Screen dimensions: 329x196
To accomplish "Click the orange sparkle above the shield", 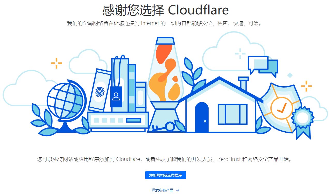I will [x=306, y=86].
